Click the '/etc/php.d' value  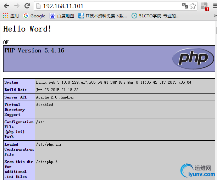coord(47,162)
